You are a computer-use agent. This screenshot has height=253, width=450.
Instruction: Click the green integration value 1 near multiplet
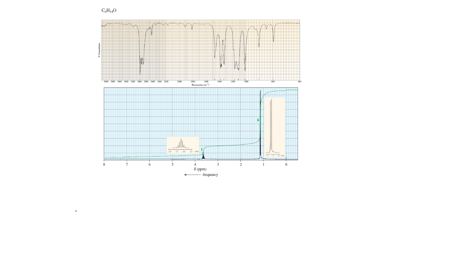point(202,150)
